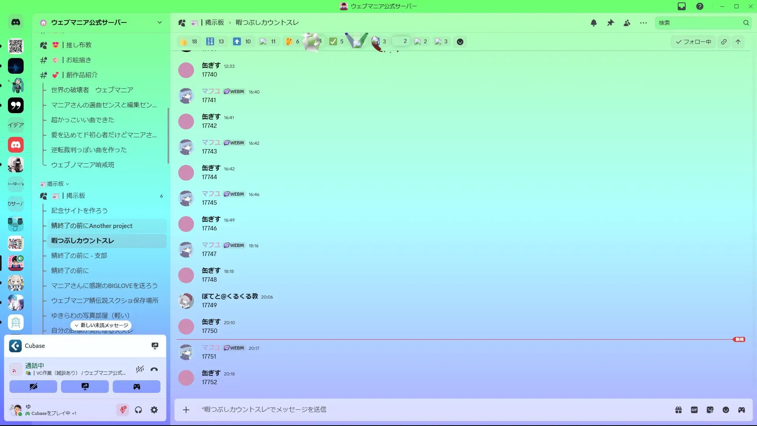Toggle microphone mute button

pyautogui.click(x=123, y=410)
